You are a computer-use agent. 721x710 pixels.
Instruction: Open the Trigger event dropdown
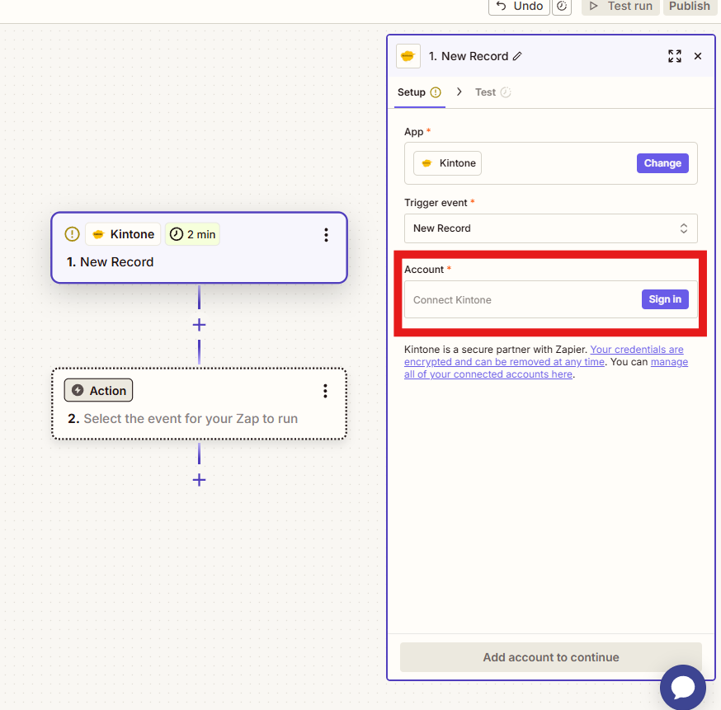coord(550,228)
